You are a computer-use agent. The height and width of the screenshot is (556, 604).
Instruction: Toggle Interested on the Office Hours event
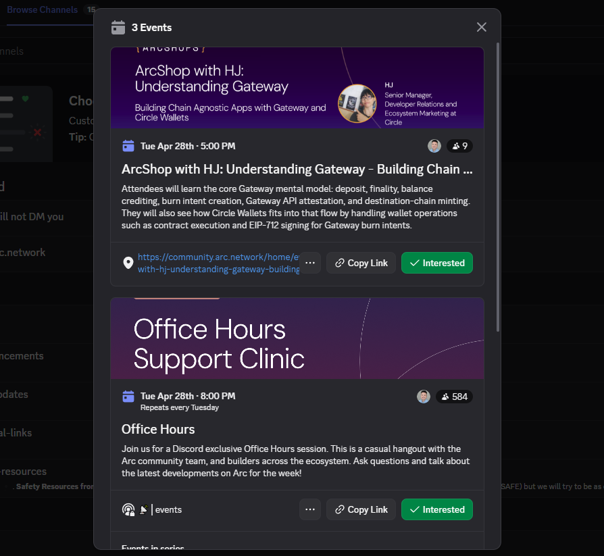(437, 509)
